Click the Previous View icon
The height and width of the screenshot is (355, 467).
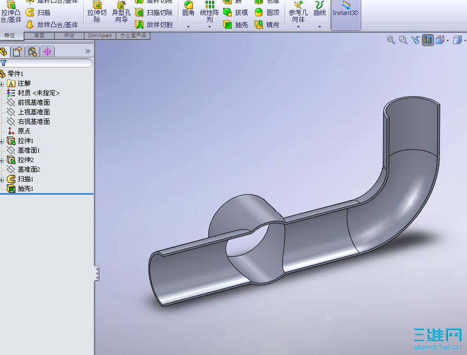pyautogui.click(x=415, y=40)
